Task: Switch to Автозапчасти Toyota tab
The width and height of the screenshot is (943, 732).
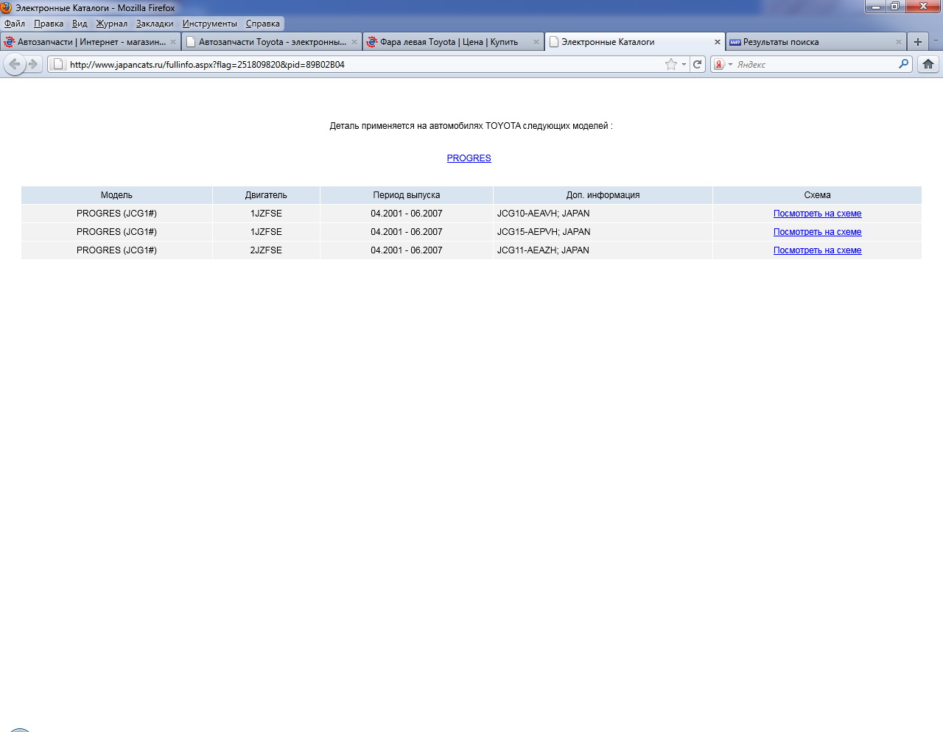Action: pyautogui.click(x=271, y=42)
